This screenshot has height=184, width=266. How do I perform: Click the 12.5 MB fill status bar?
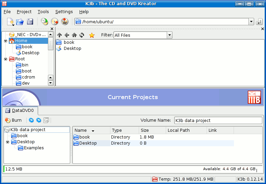tap(133, 169)
